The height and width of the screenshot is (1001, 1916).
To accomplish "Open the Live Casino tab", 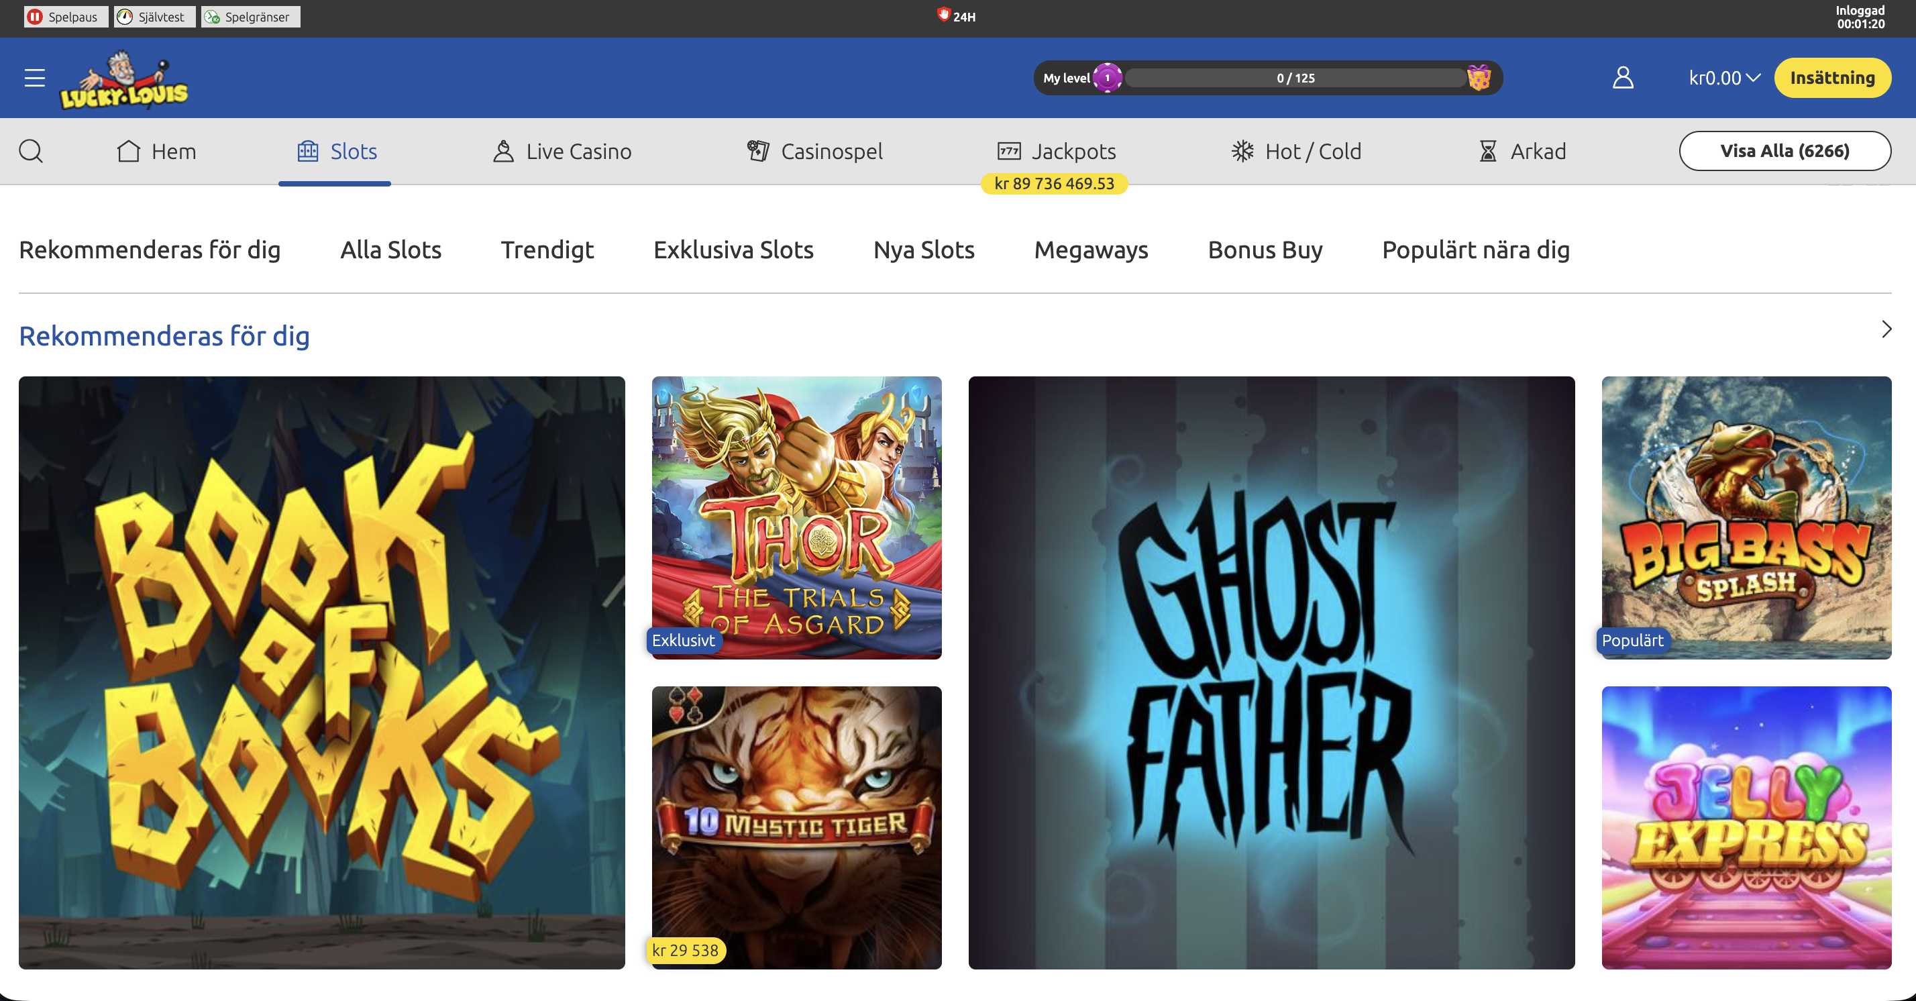I will point(562,151).
